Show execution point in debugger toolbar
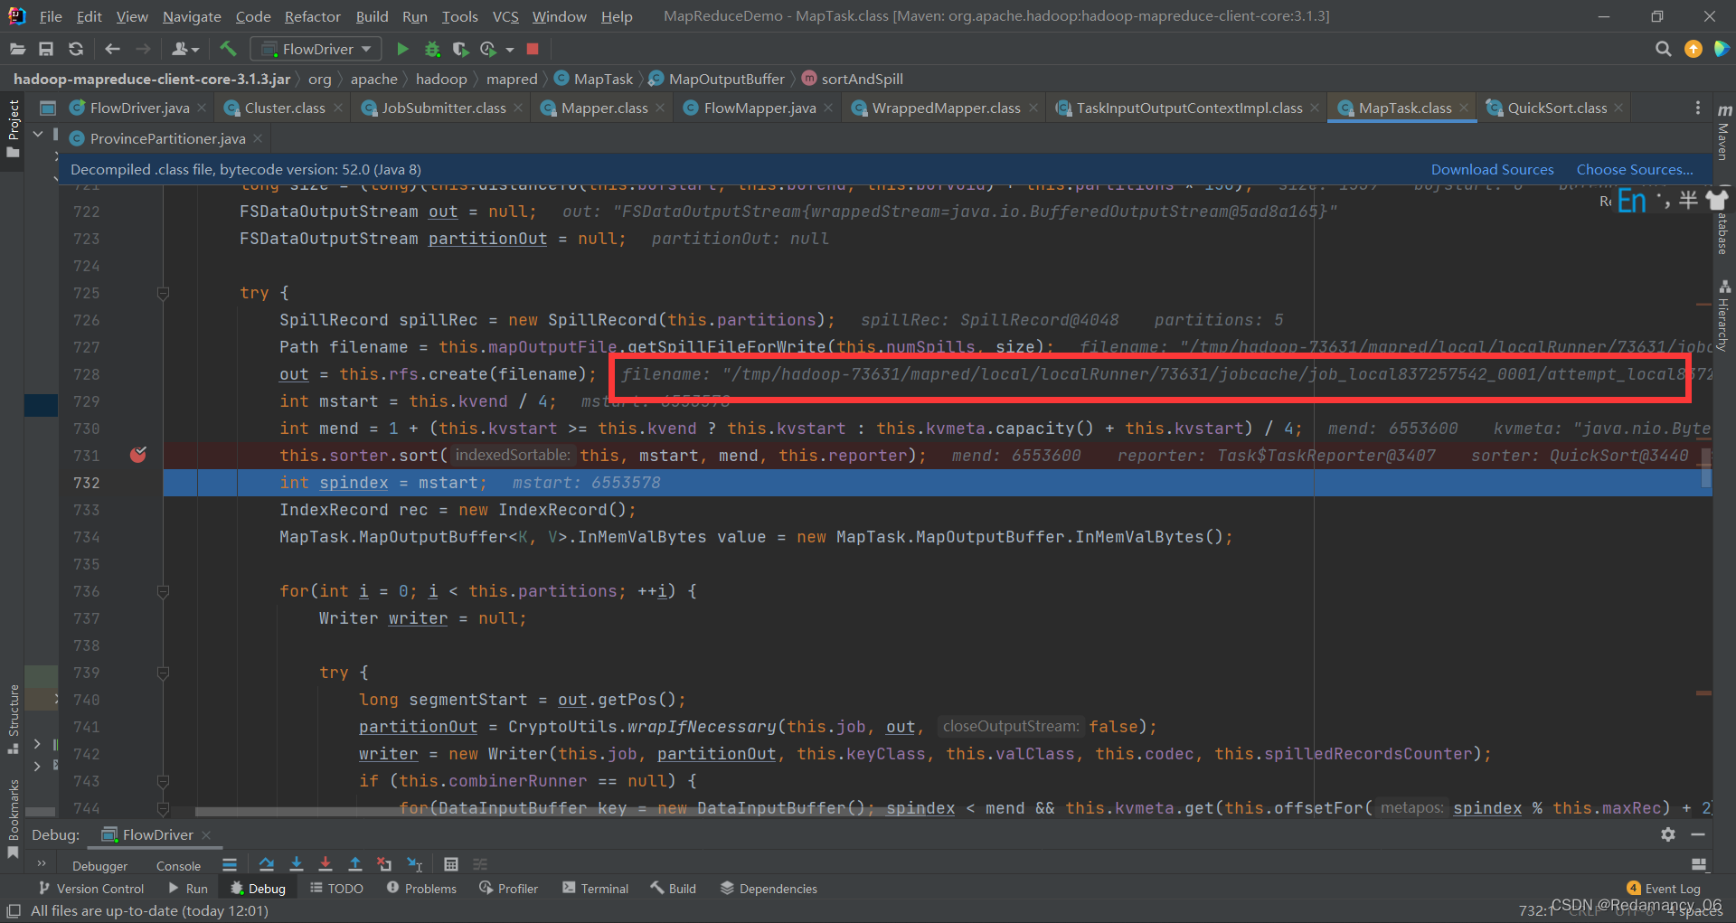Viewport: 1736px width, 923px height. coord(230,864)
